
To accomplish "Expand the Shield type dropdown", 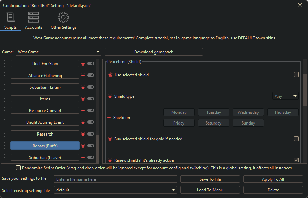I will coord(286,96).
